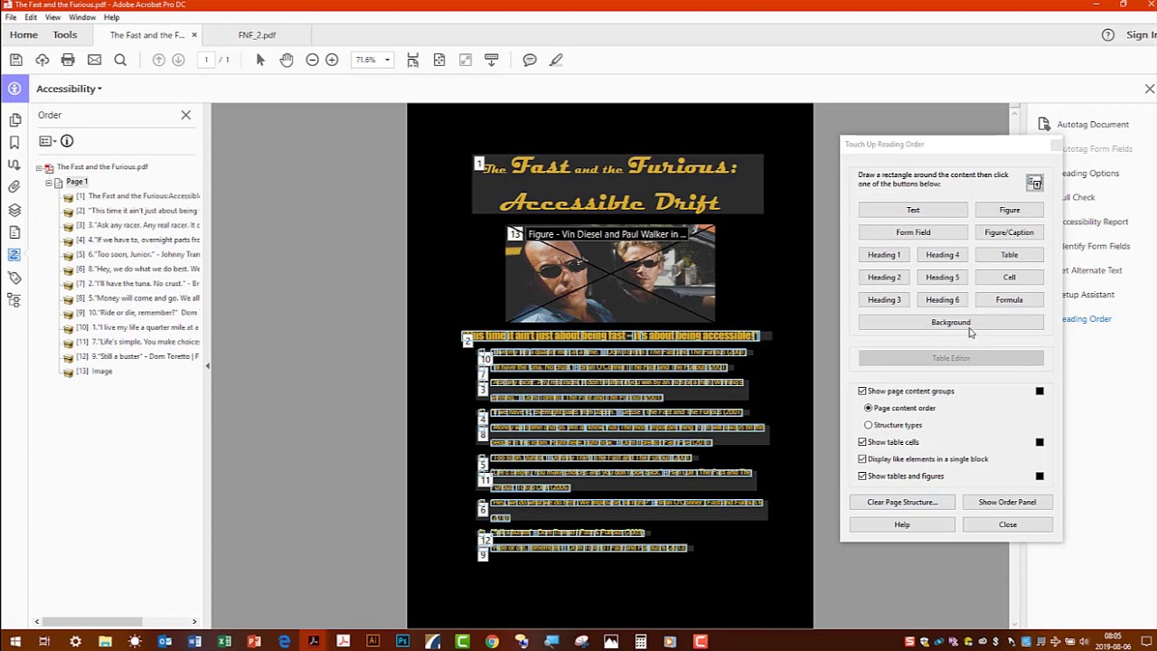Close the Order panel
Viewport: 1157px width, 651px height.
(185, 115)
